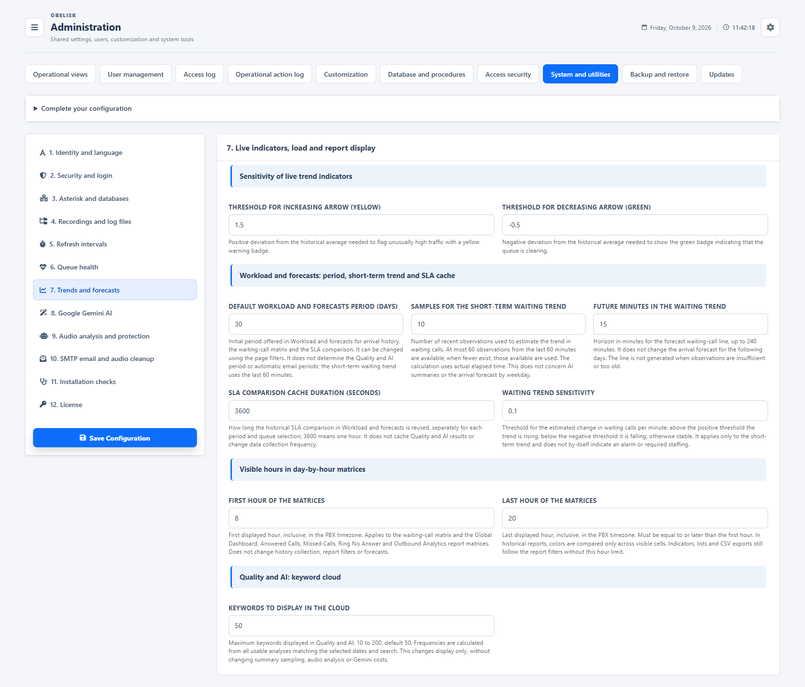Image resolution: width=805 pixels, height=687 pixels.
Task: Click the calendar icon beside the date
Action: 644,27
